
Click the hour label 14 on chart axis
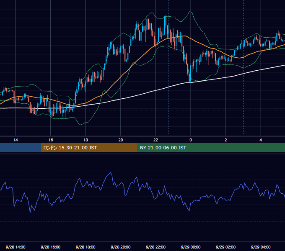16,140
